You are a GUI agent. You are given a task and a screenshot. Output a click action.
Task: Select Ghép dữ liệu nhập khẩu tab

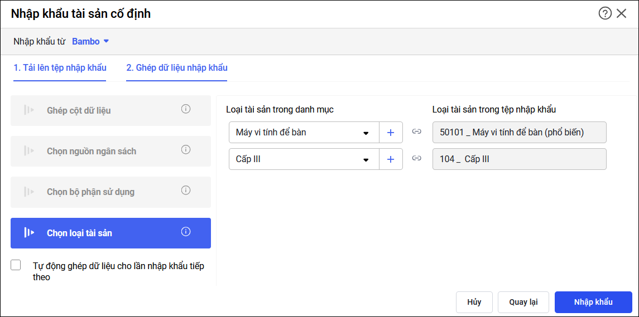tap(176, 68)
